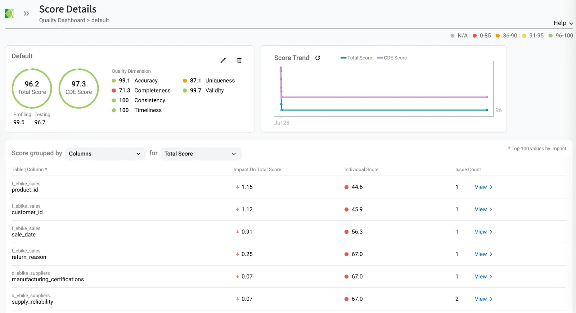
Task: Click the red down arrow for product_id impact
Action: coord(238,187)
